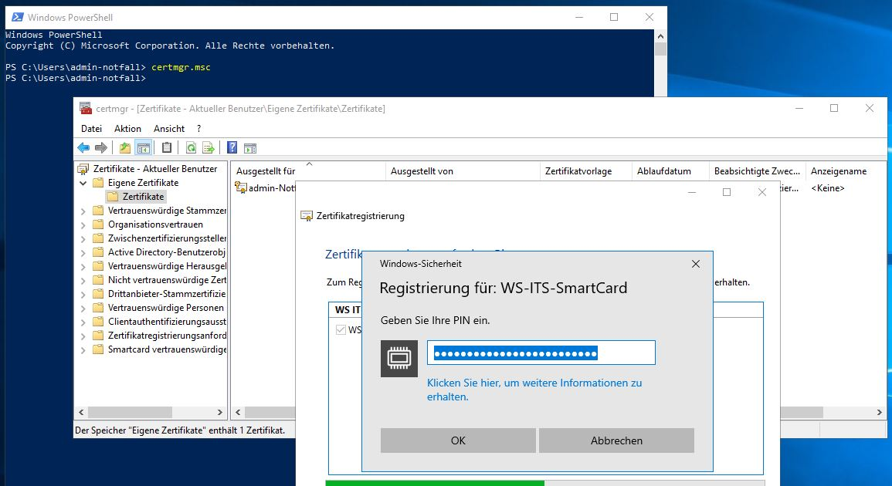Expand the Zwischenzertifizierungsstellen node

tap(83, 238)
